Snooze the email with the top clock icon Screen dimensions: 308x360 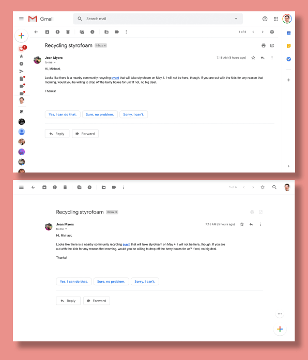coord(92,32)
